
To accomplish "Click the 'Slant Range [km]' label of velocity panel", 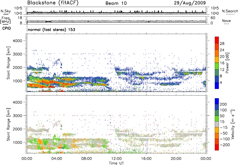I will point(8,124).
